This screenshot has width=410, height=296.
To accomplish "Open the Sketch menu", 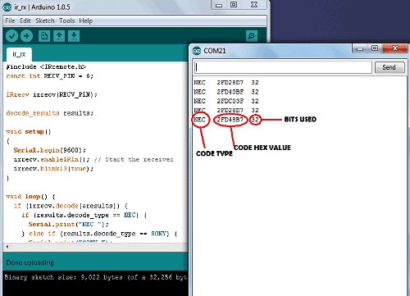I will 45,20.
